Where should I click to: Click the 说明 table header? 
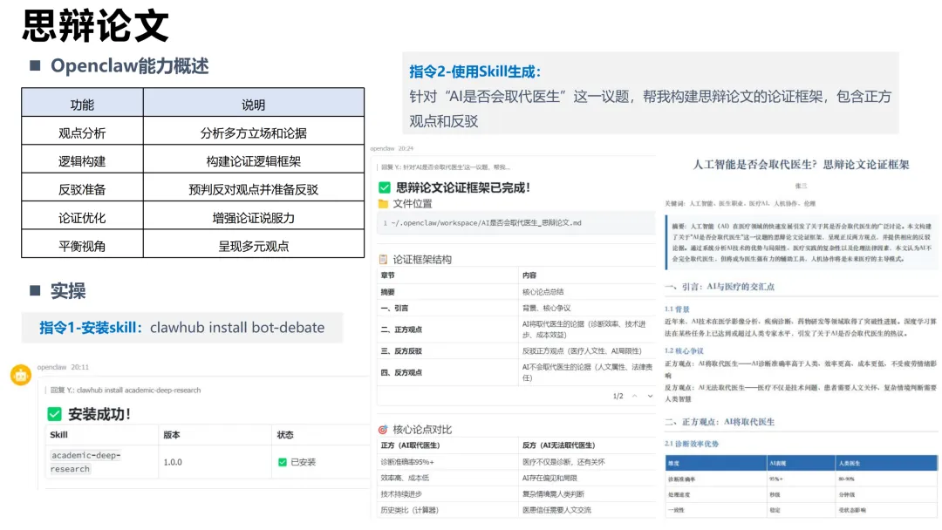254,105
